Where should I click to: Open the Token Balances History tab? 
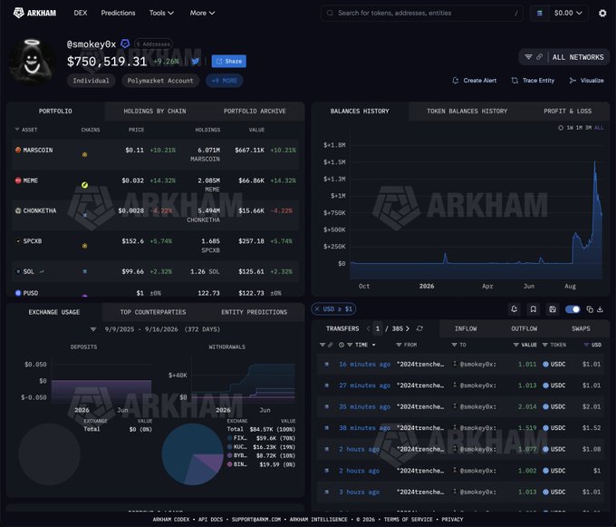(x=467, y=111)
